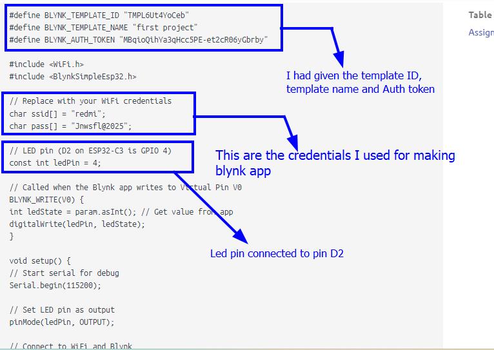The image size is (494, 350).
Task: Click the char ssid[] = "redmi" line
Action: tap(57, 113)
